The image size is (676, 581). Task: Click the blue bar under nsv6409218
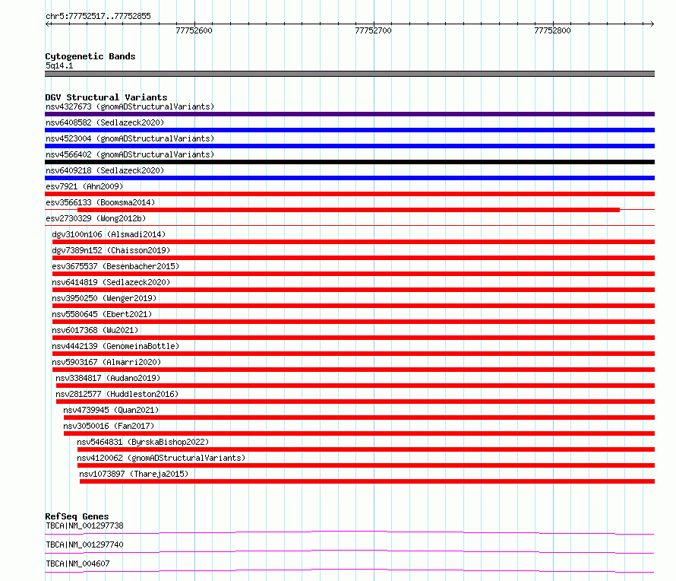pos(349,178)
